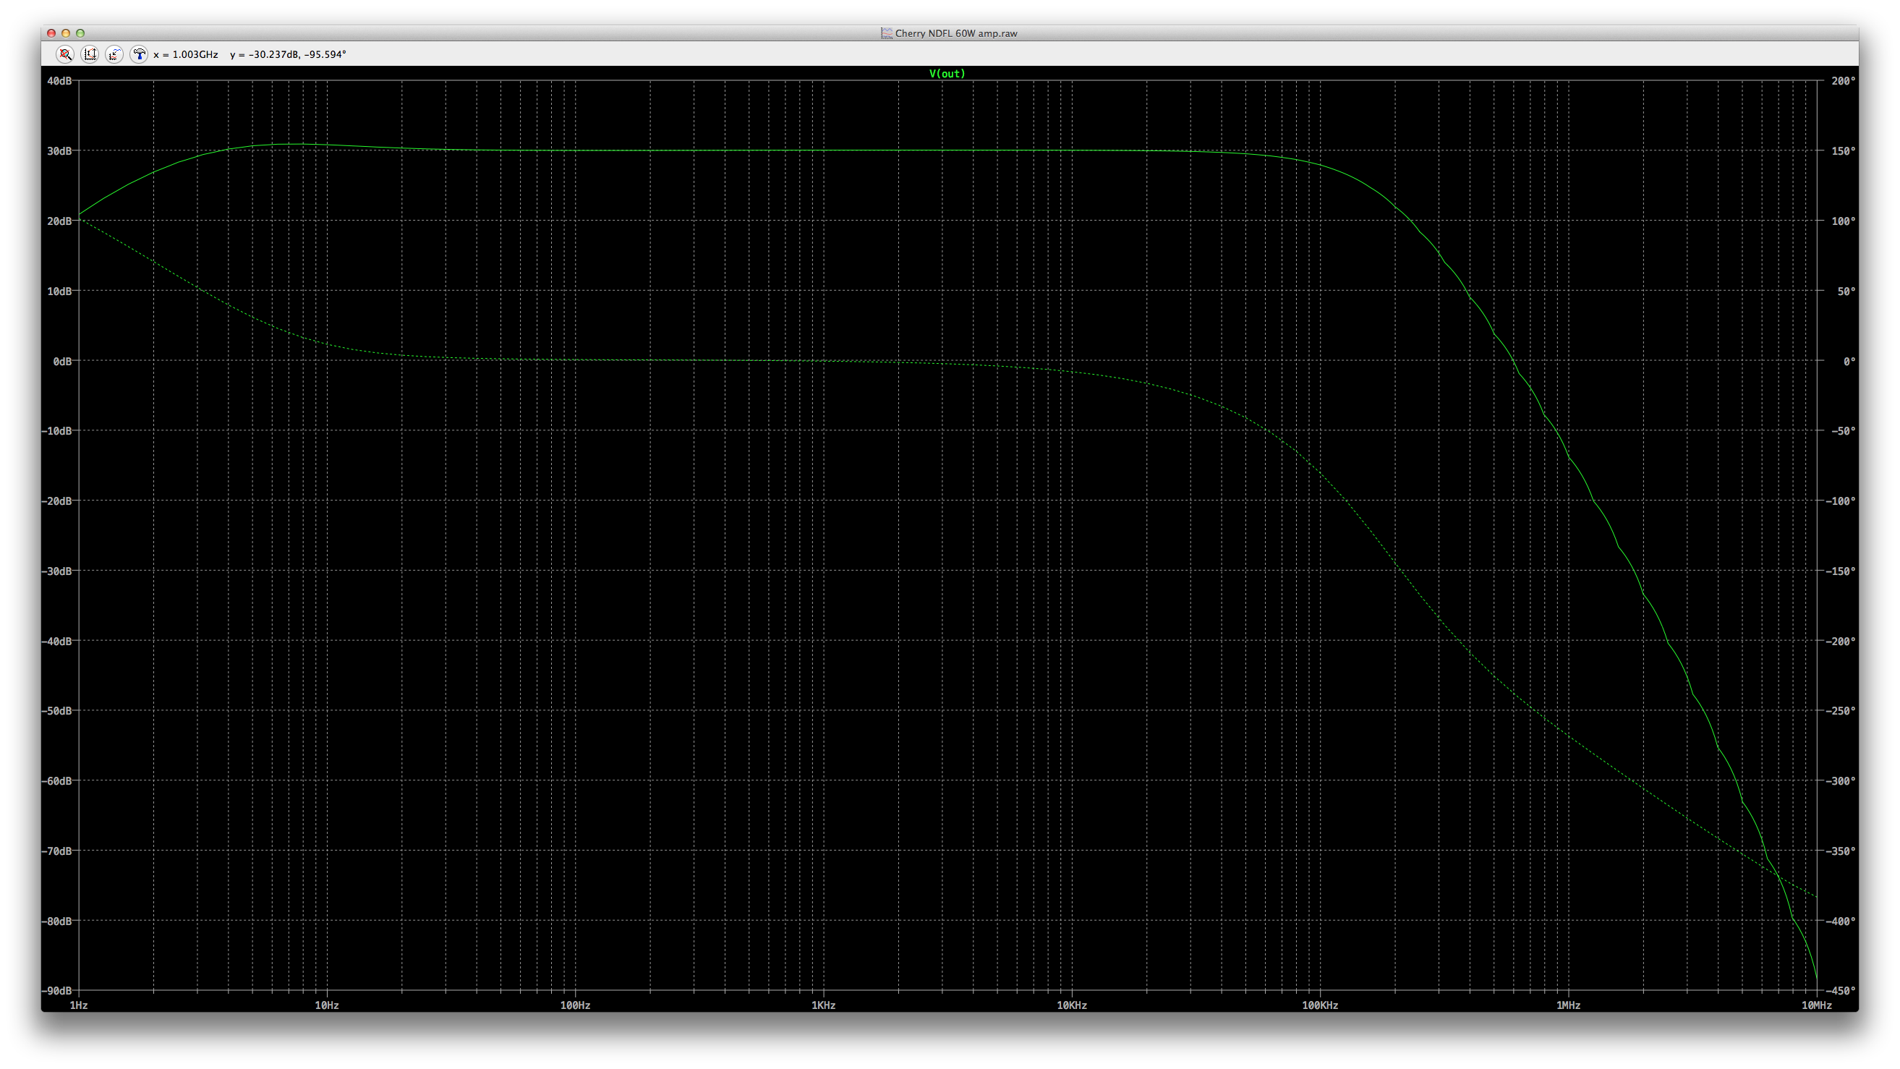Click the 1Hz frequency axis label

79,1005
